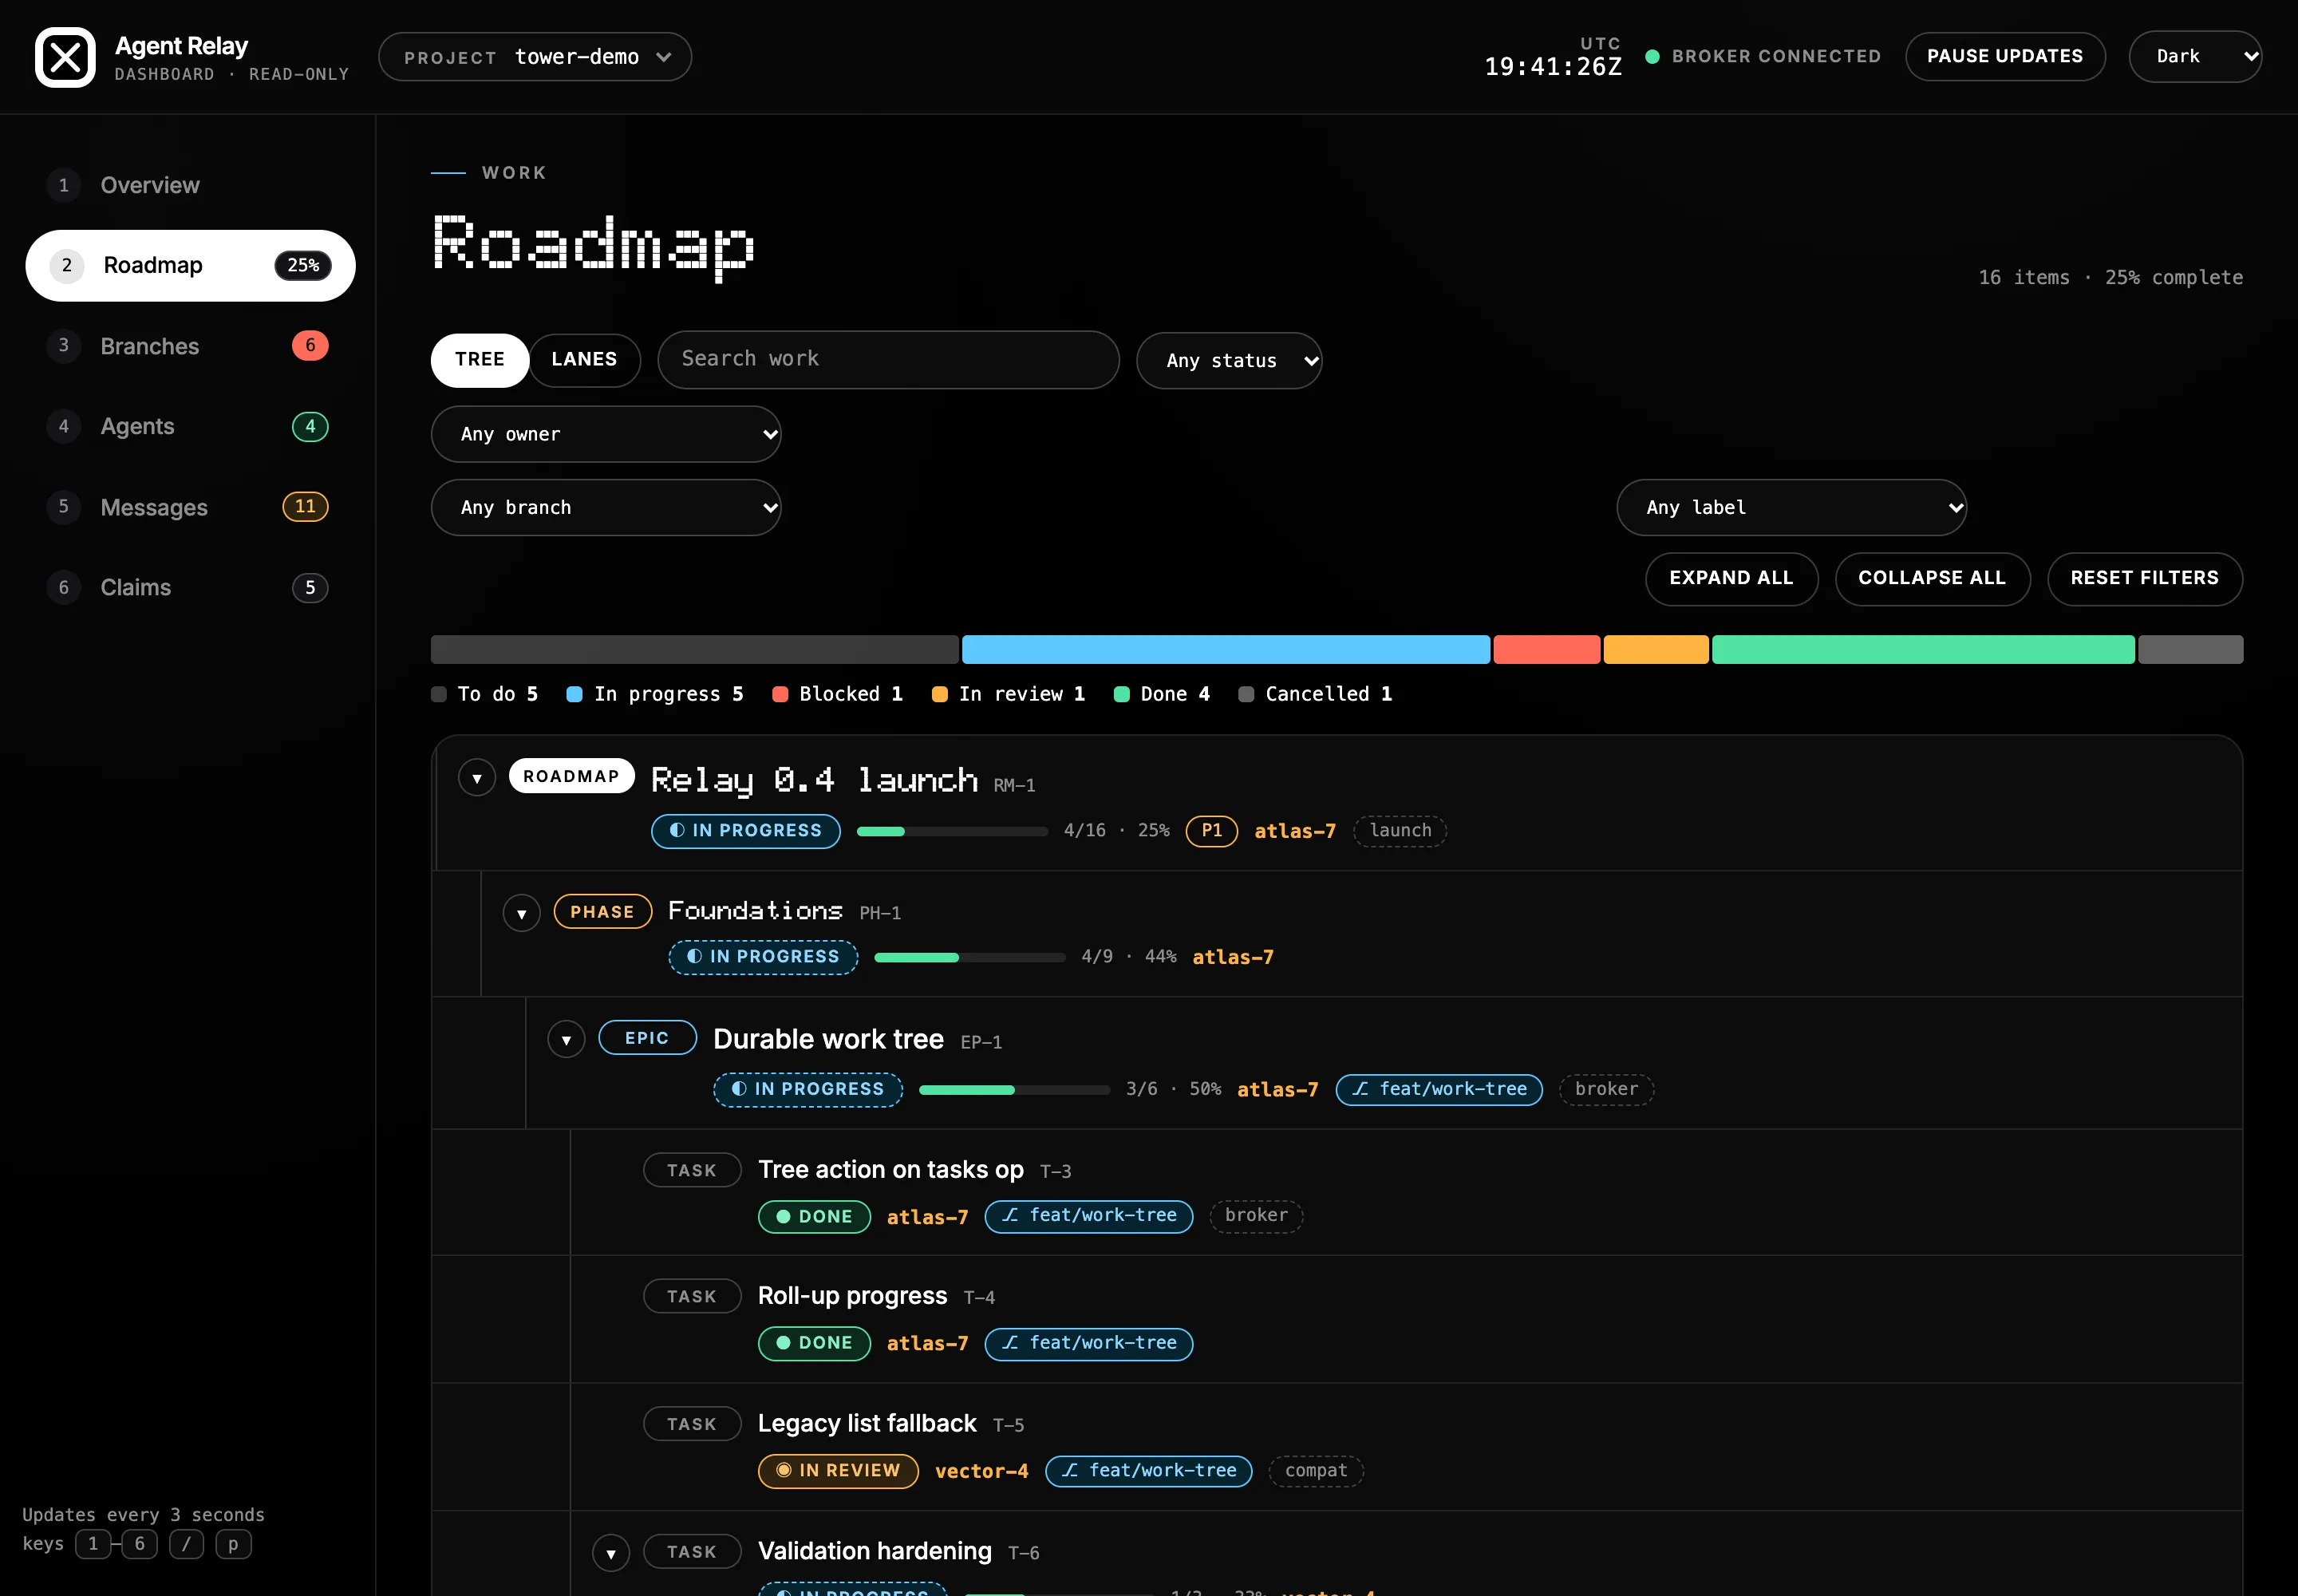The height and width of the screenshot is (1596, 2298).
Task: Click the Agent Relay logo icon
Action: (x=65, y=57)
